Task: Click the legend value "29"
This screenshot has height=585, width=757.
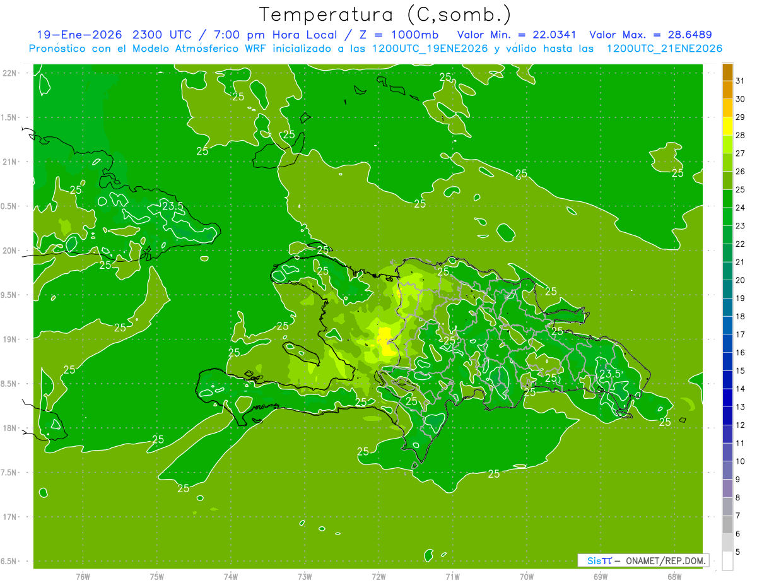Action: (x=740, y=117)
